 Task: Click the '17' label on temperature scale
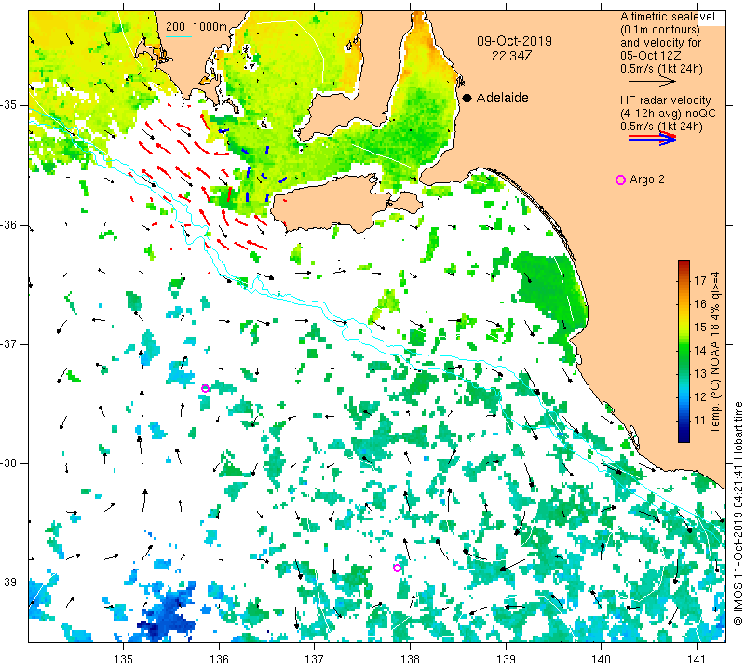pos(700,280)
